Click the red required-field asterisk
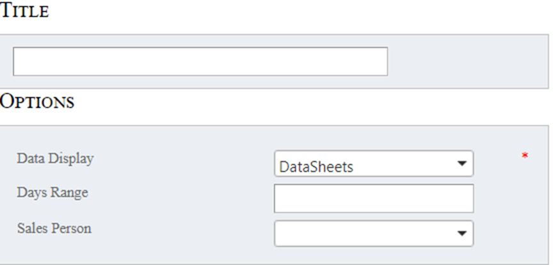558x265 pixels. pos(525,156)
